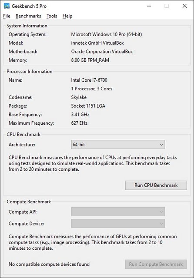Image resolution: width=194 pixels, height=278 pixels.
Task: Minimize the Geekbench 5 Pro window
Action: [149, 6]
